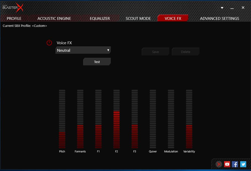Raise the Quiver slider
251x171 pixels.
click(x=153, y=119)
